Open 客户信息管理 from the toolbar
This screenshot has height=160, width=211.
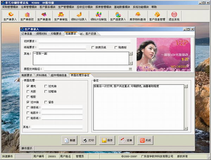pyautogui.click(x=157, y=16)
